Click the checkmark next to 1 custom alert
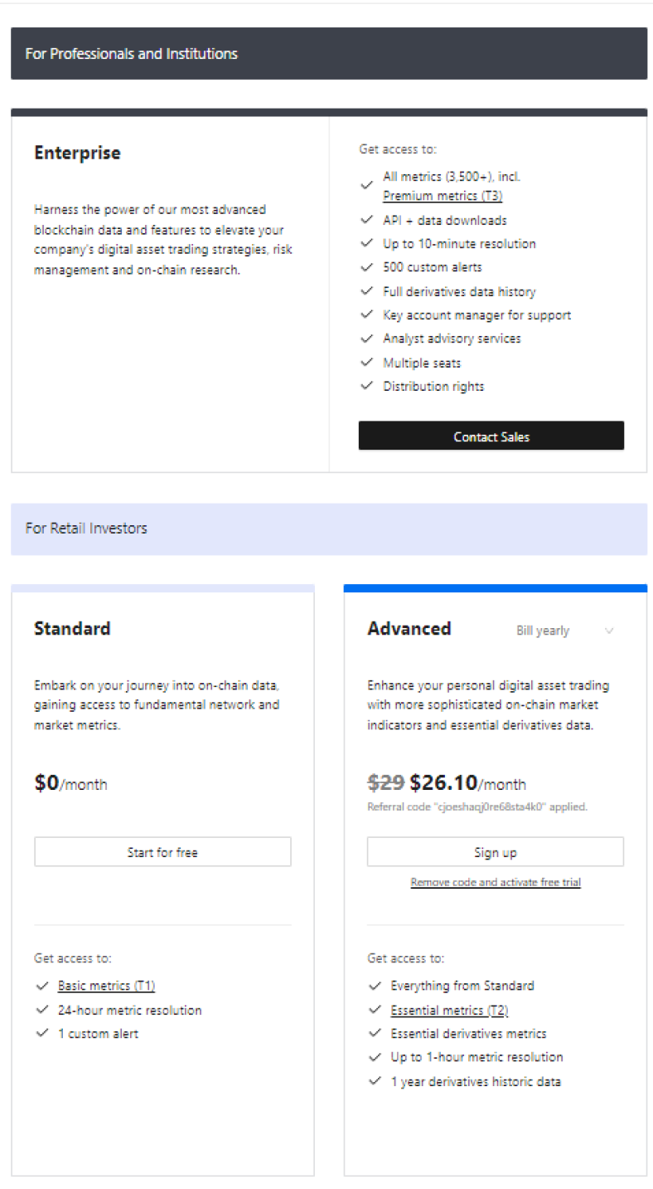 click(42, 1034)
